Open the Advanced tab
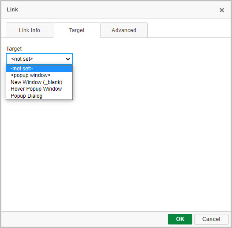The height and width of the screenshot is (228, 232). click(124, 30)
